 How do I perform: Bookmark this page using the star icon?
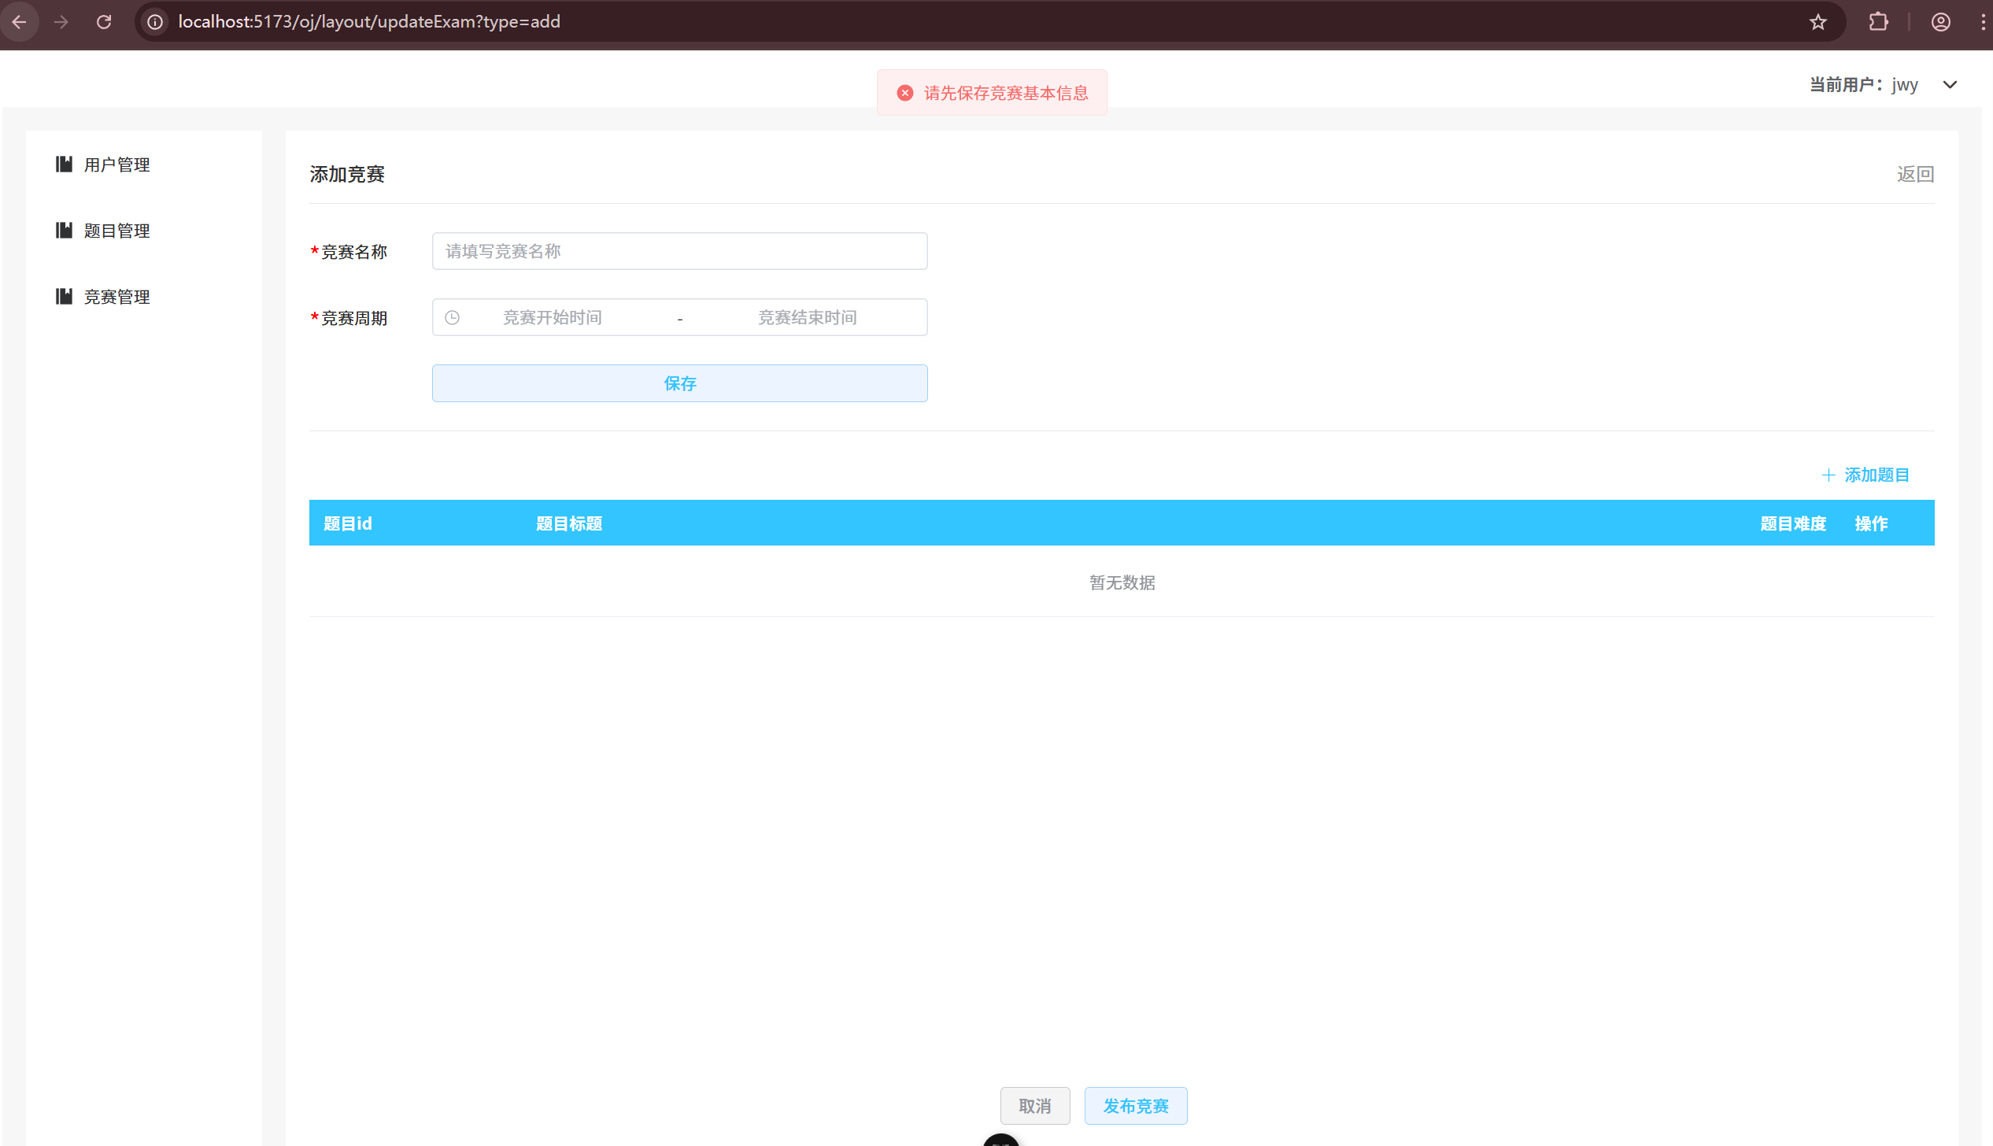point(1817,21)
